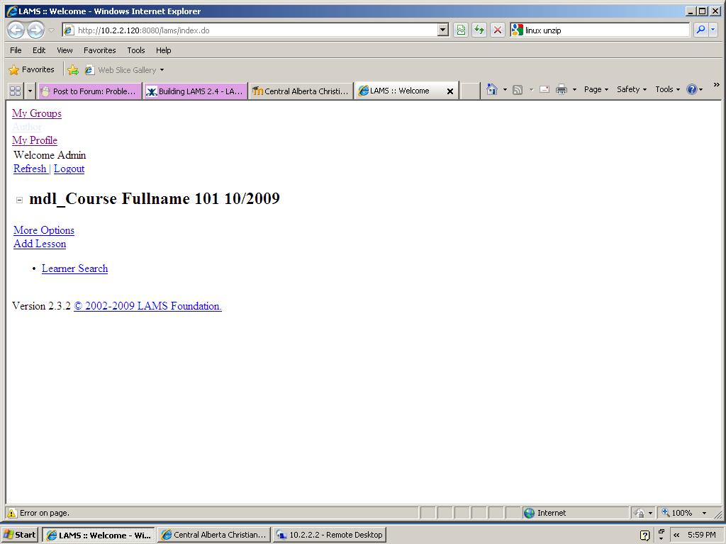726x544 pixels.
Task: Switch to Remote Desktop taskbar button
Action: coord(329,535)
